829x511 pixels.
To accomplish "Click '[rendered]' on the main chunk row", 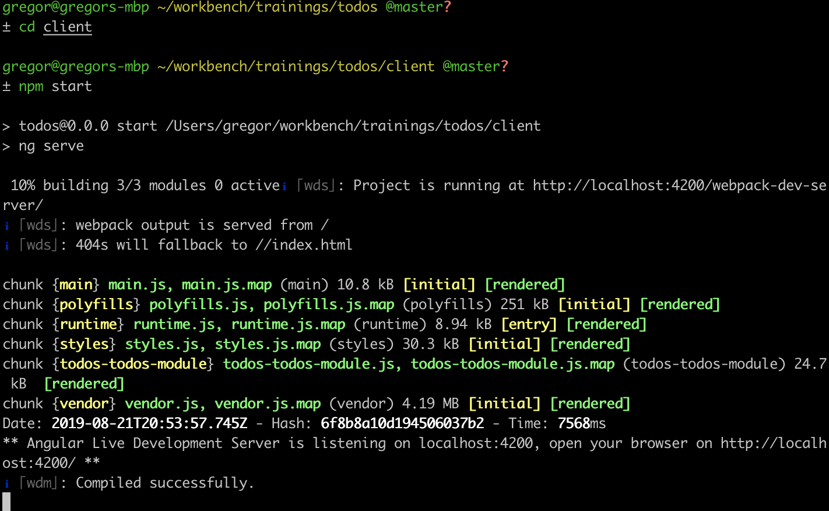I will (525, 285).
